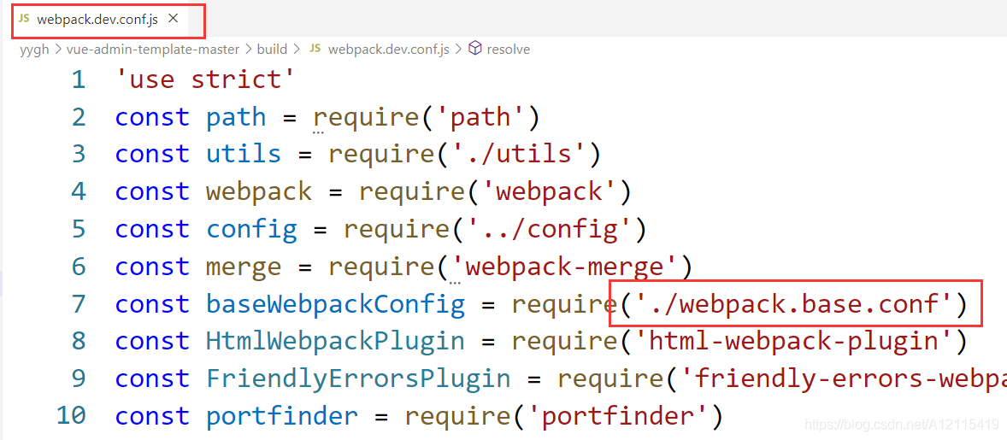Screen dimensions: 1007x440
Task: Close the webpack.dev.conf.js tab
Action: 173,19
